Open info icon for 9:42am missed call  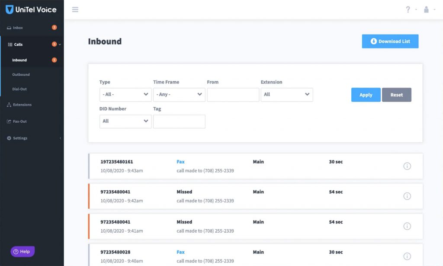pos(407,196)
